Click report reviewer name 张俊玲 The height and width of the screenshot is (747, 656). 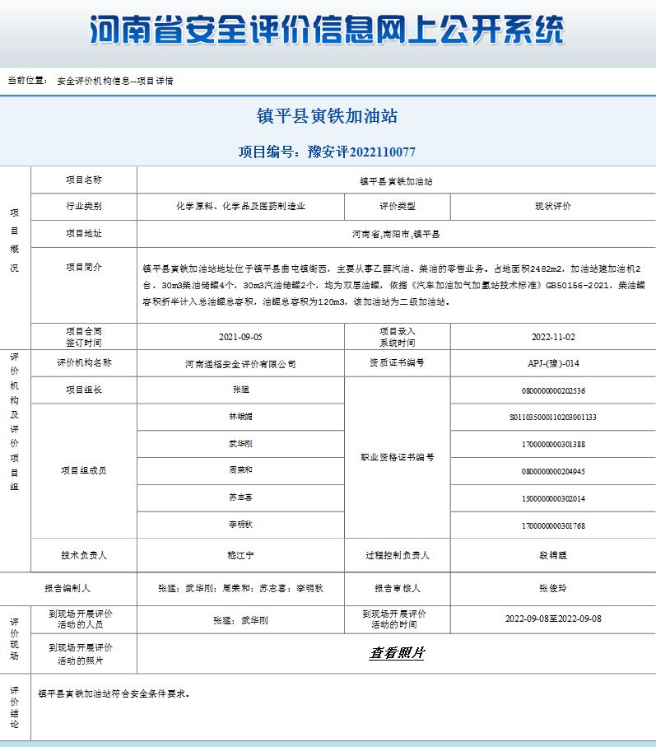[552, 588]
